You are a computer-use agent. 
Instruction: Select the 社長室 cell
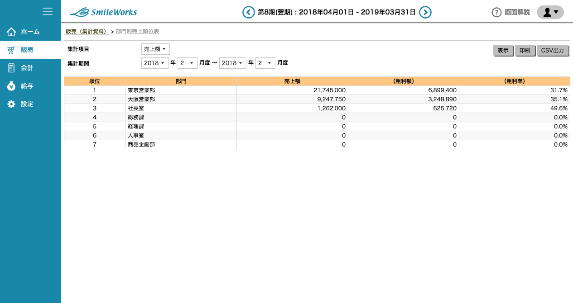pos(181,109)
